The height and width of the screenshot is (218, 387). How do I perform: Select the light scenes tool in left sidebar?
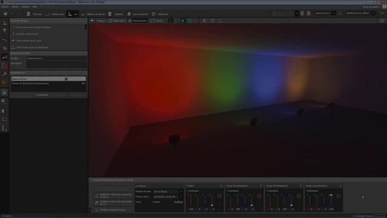coord(4,57)
